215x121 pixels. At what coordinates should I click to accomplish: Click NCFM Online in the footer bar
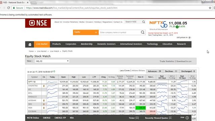click(33, 118)
